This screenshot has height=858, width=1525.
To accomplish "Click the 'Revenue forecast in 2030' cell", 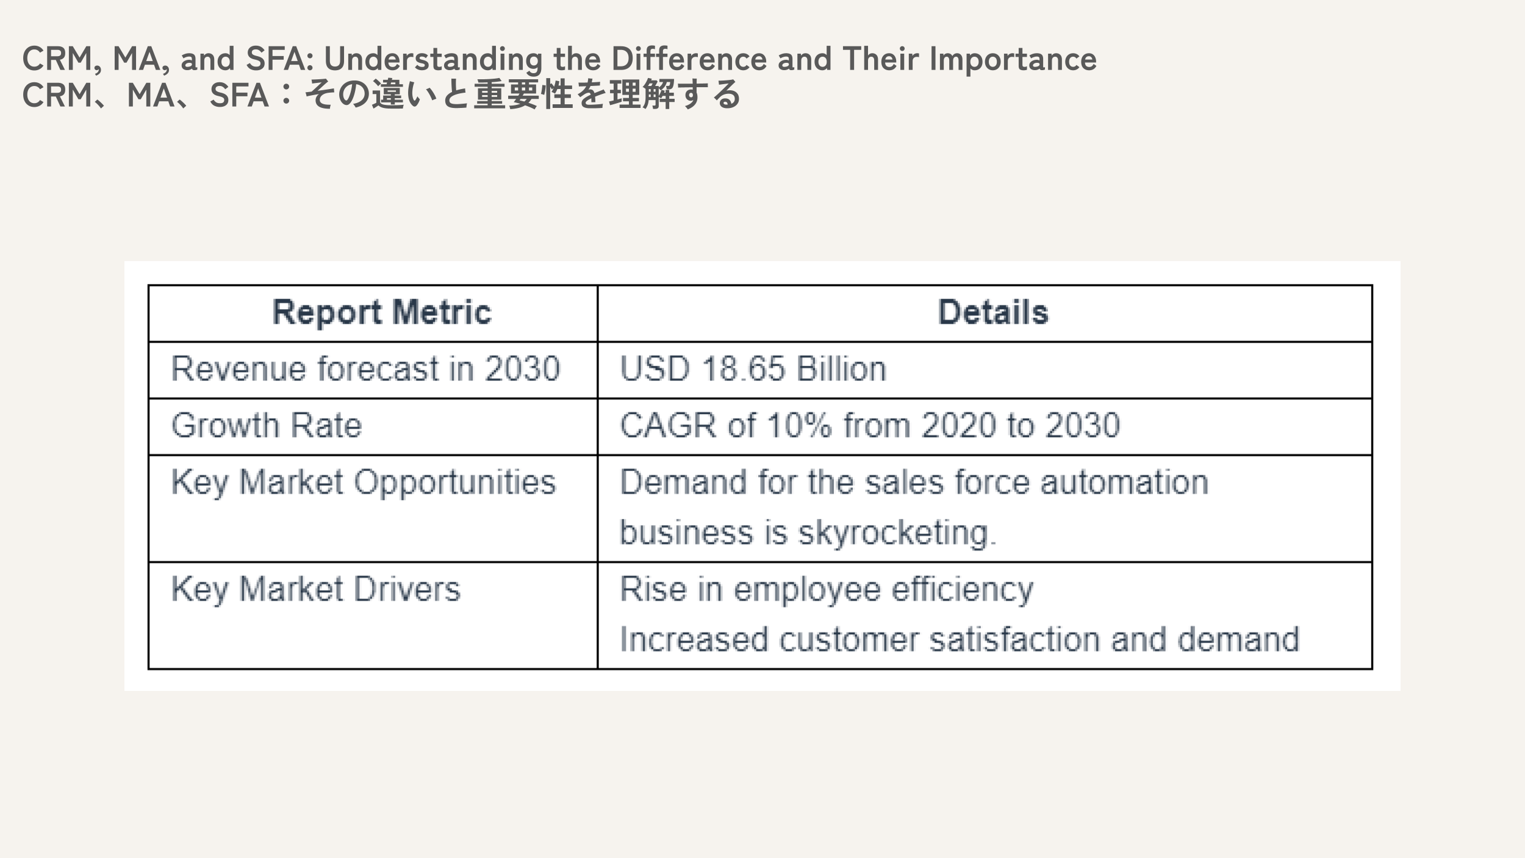I will click(365, 369).
